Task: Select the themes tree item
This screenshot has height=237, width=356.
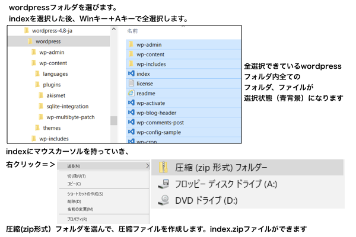Action: click(x=52, y=128)
